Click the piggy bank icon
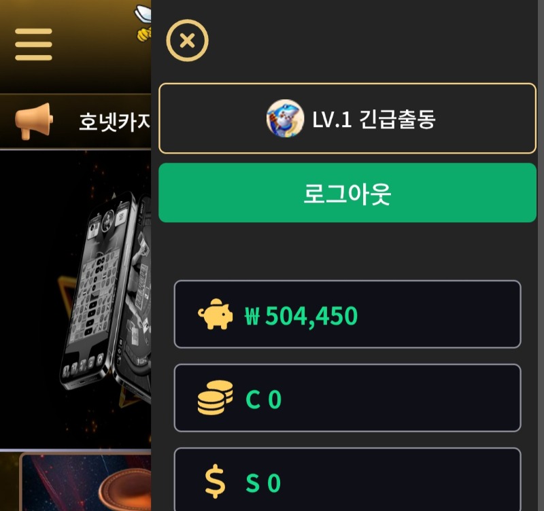The height and width of the screenshot is (511, 544). tap(216, 314)
